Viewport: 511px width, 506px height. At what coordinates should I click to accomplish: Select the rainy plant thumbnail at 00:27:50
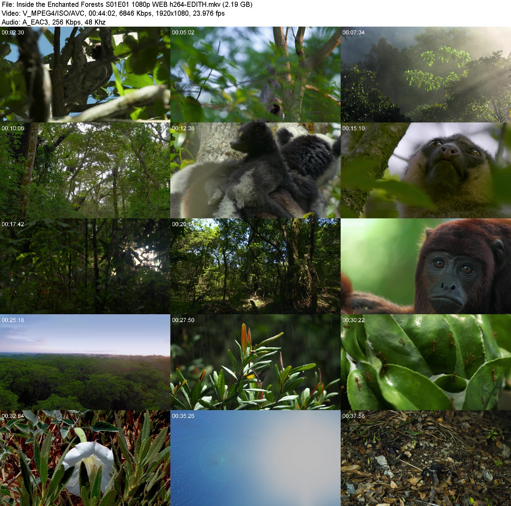(x=255, y=362)
